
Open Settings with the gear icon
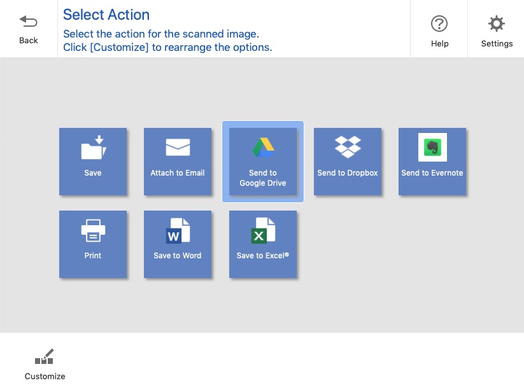pos(497,24)
